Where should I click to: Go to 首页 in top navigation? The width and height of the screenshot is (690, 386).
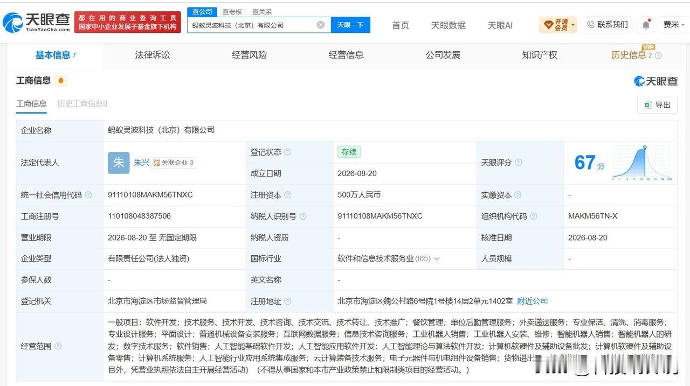coord(401,25)
